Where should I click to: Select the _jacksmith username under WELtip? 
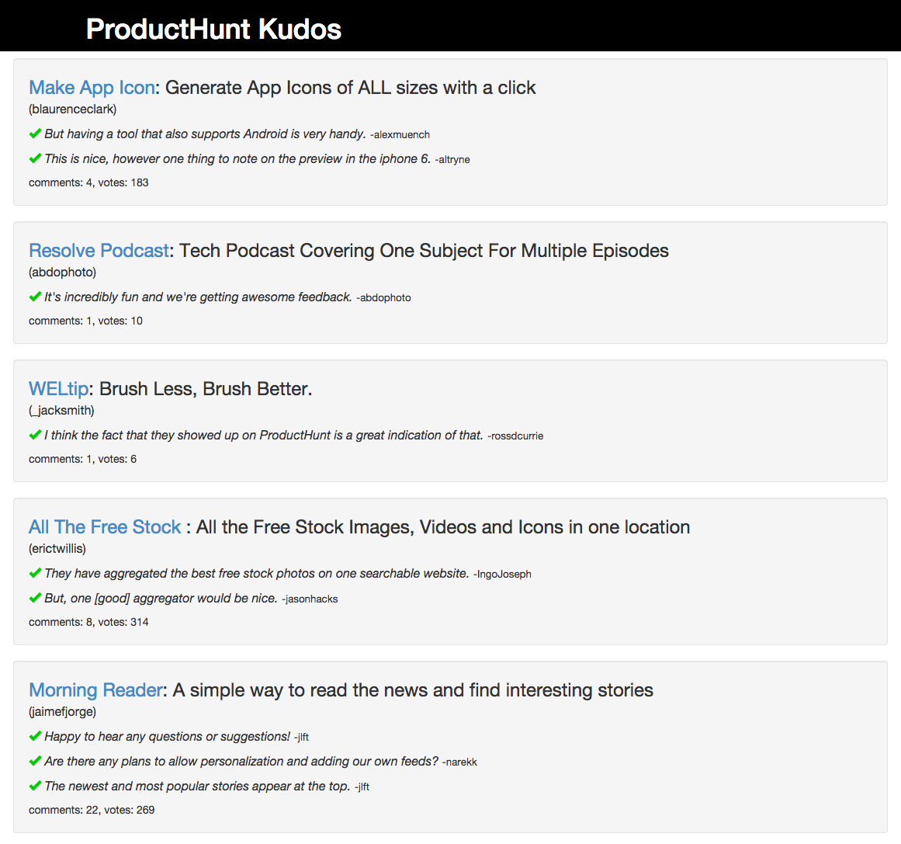pos(61,410)
